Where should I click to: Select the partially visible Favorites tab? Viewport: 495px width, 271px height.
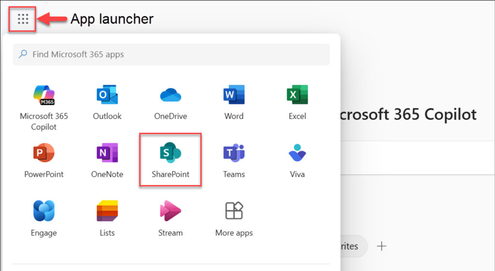(x=353, y=246)
